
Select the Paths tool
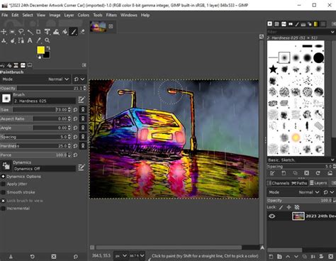coord(21,40)
